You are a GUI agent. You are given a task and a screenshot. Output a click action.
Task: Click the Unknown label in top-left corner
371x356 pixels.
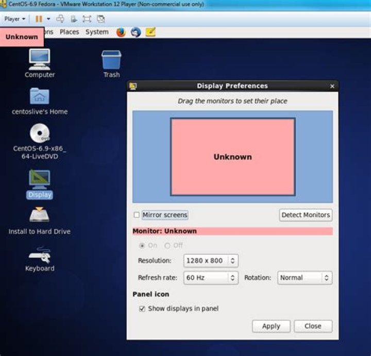[22, 37]
